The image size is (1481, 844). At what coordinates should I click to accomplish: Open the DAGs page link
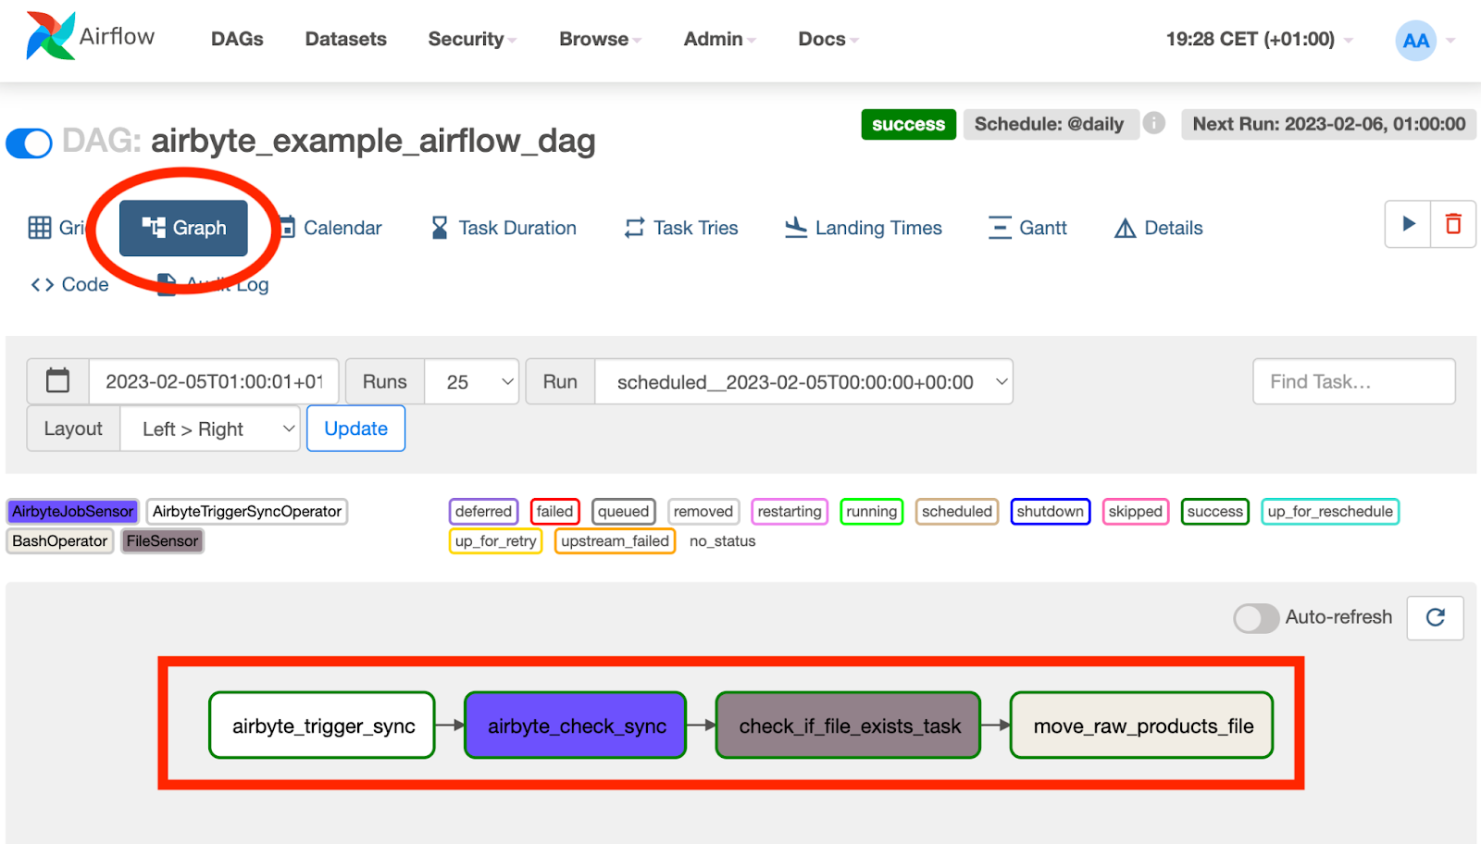click(236, 39)
